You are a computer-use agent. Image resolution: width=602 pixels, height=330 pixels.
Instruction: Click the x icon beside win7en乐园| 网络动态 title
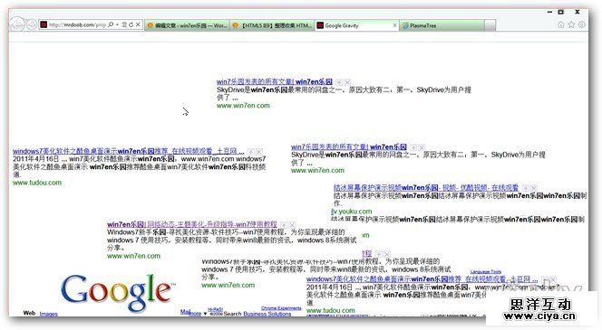(x=292, y=225)
